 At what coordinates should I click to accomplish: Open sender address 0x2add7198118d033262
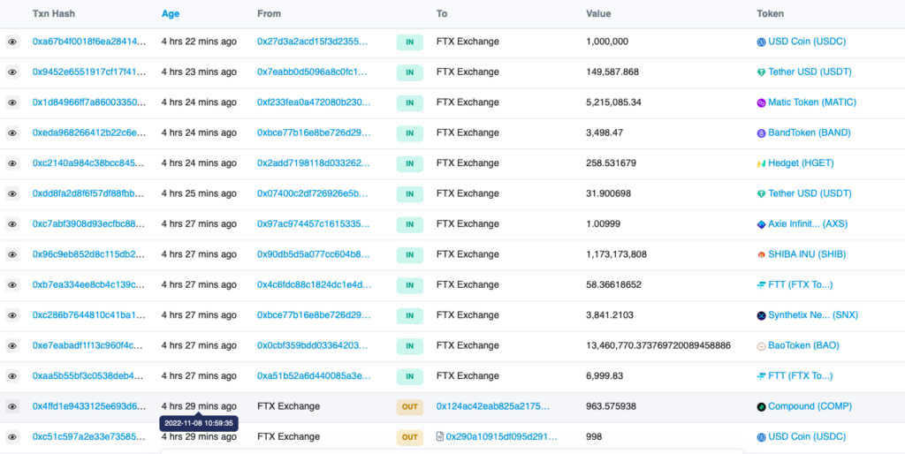pos(314,163)
